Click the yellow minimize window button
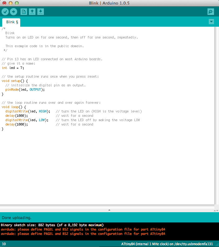 point(11,3)
